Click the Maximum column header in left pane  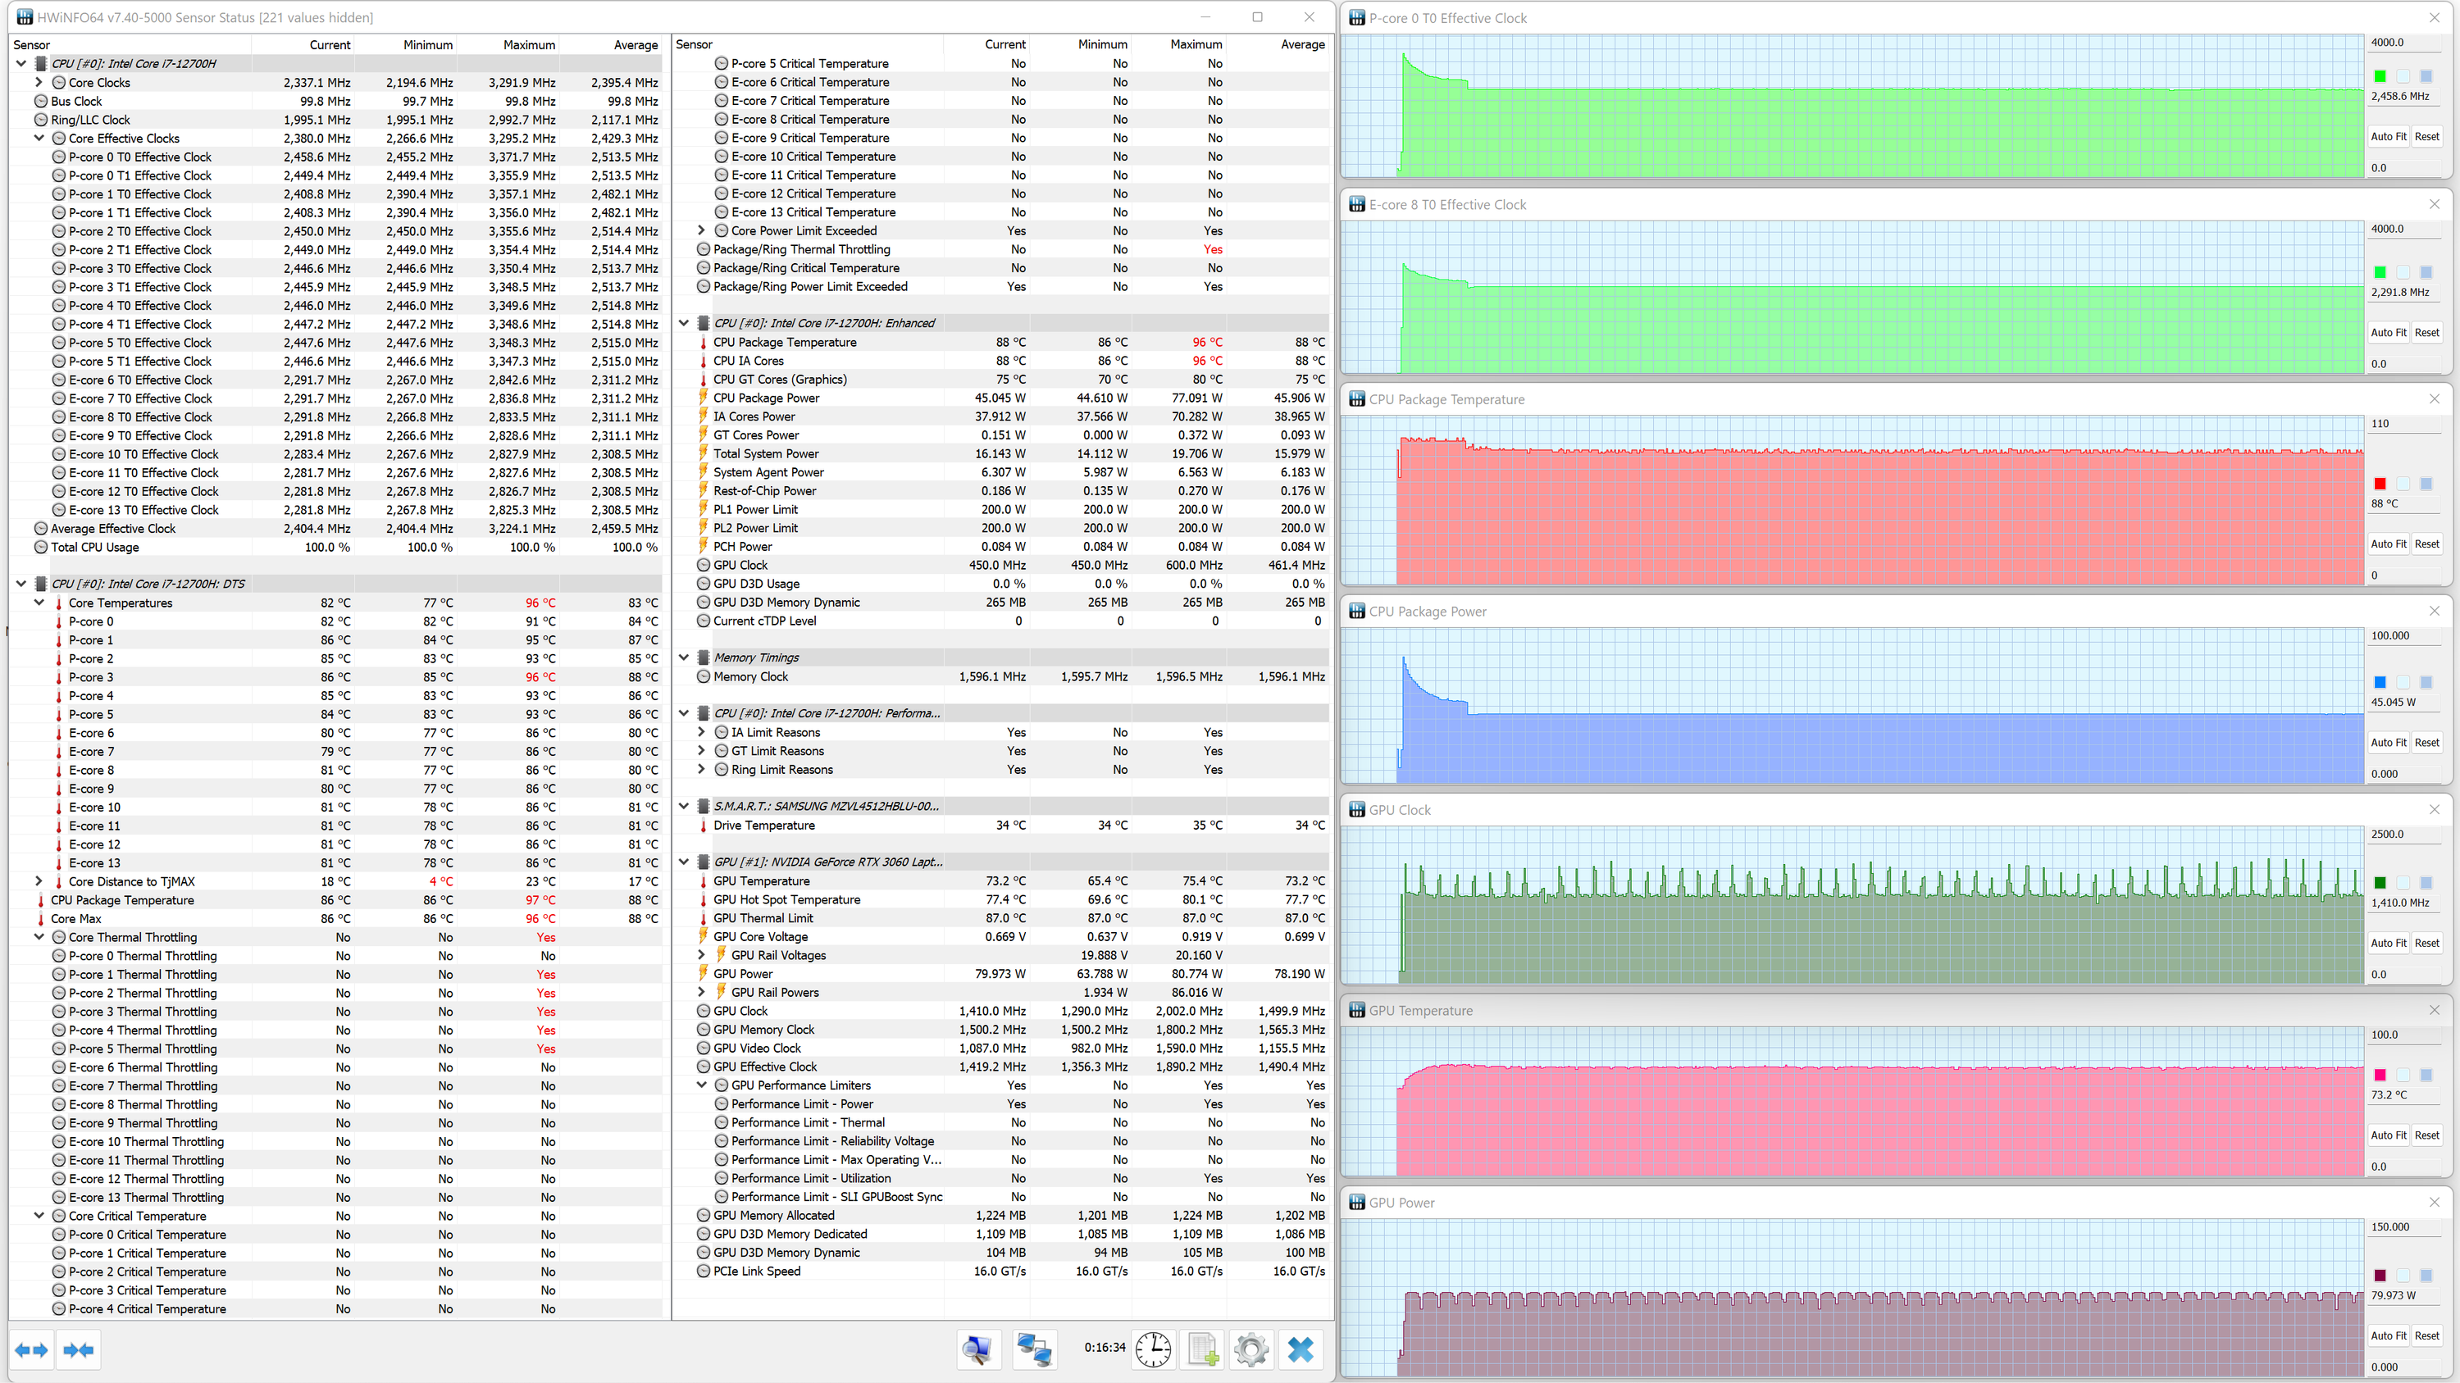point(528,45)
